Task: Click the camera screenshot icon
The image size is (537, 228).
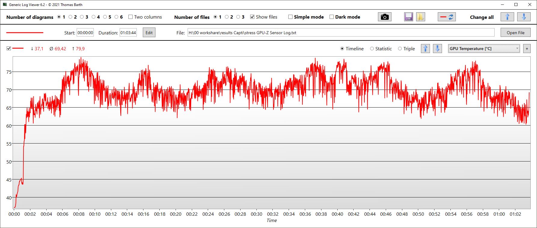Action: (x=384, y=17)
